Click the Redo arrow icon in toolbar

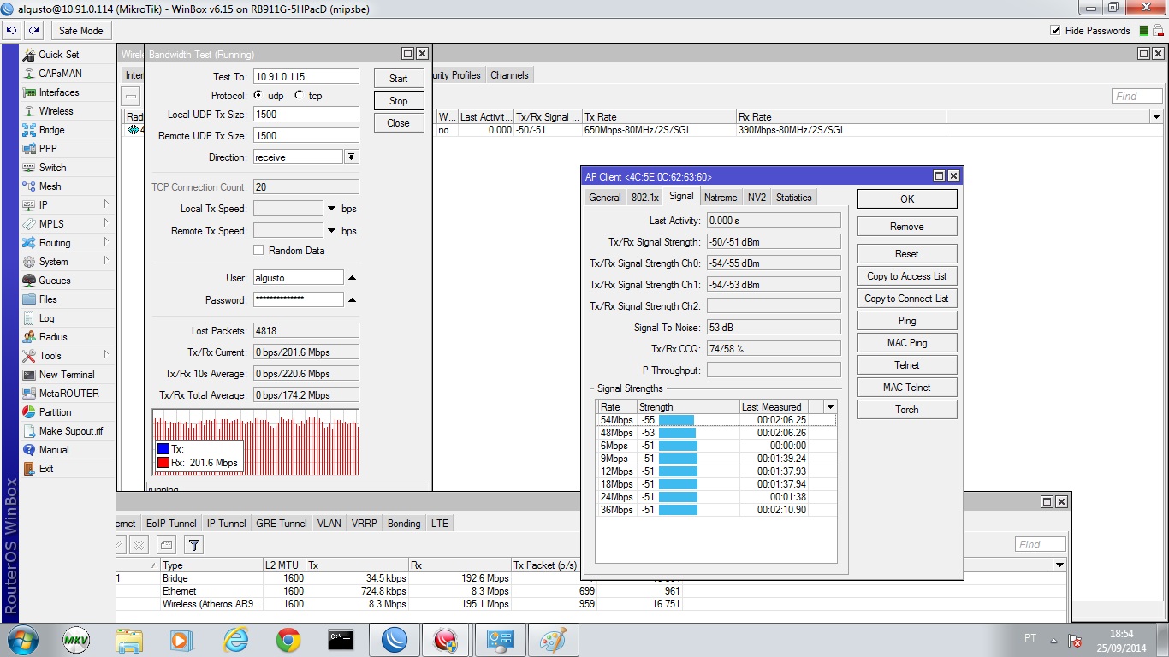pyautogui.click(x=33, y=30)
